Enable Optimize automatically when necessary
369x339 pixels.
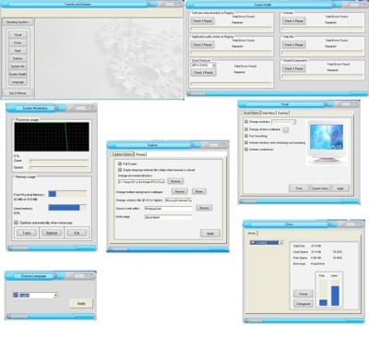[x=16, y=223]
